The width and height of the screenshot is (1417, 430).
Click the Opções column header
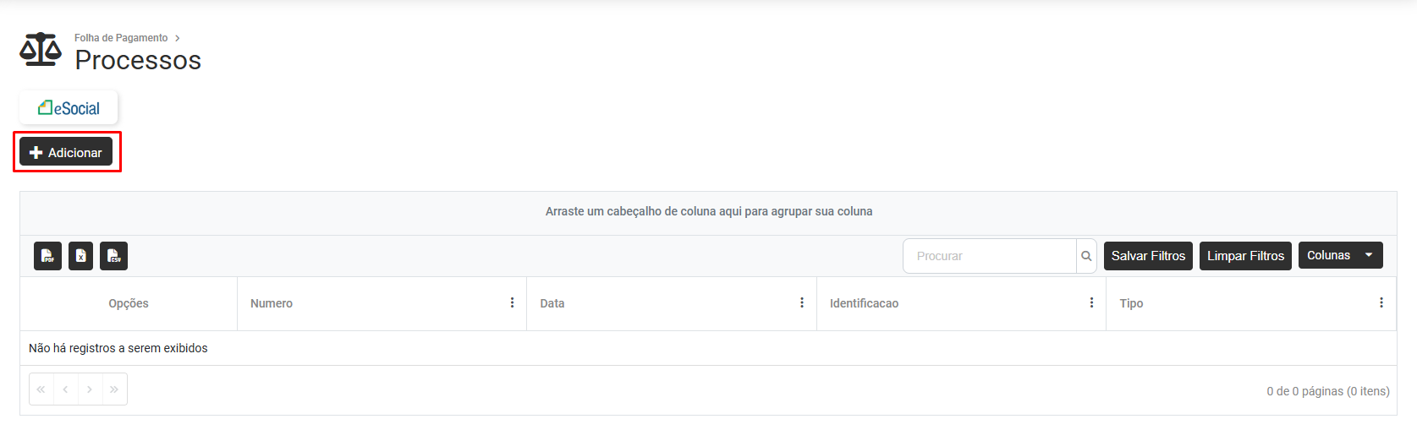coord(129,303)
